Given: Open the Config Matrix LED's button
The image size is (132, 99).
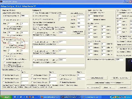Looking at the screenshot, I should click(97, 78).
